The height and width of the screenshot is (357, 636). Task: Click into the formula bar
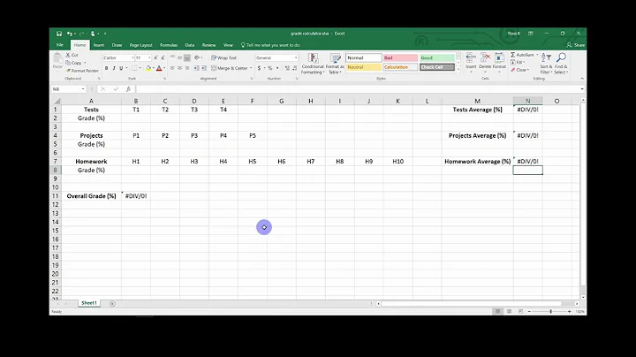357,89
